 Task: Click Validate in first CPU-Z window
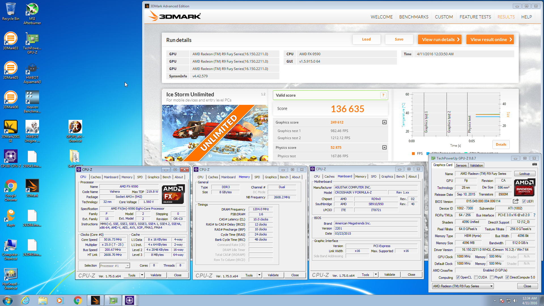click(x=156, y=275)
